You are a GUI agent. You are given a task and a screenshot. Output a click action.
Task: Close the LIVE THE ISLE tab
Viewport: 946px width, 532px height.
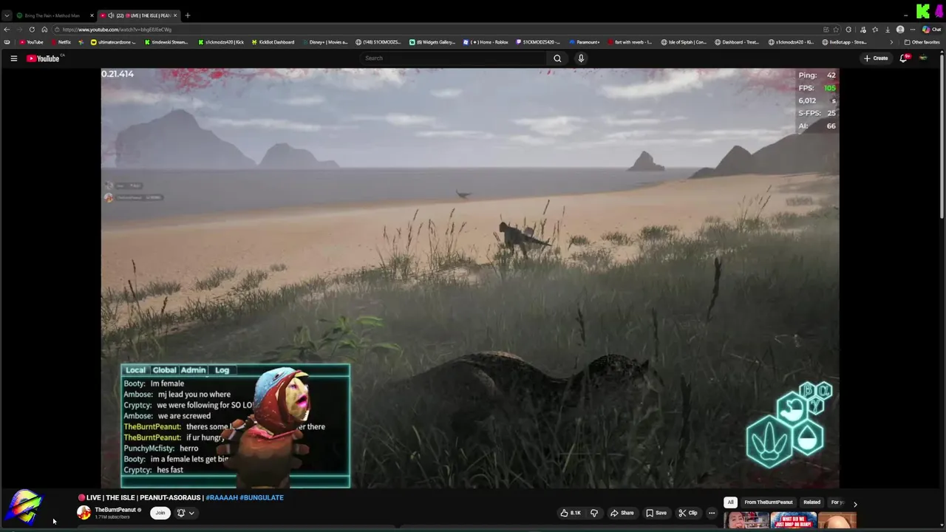click(175, 16)
